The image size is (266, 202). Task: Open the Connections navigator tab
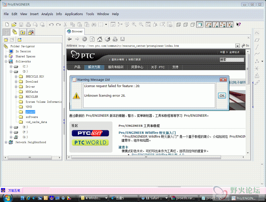point(31,32)
